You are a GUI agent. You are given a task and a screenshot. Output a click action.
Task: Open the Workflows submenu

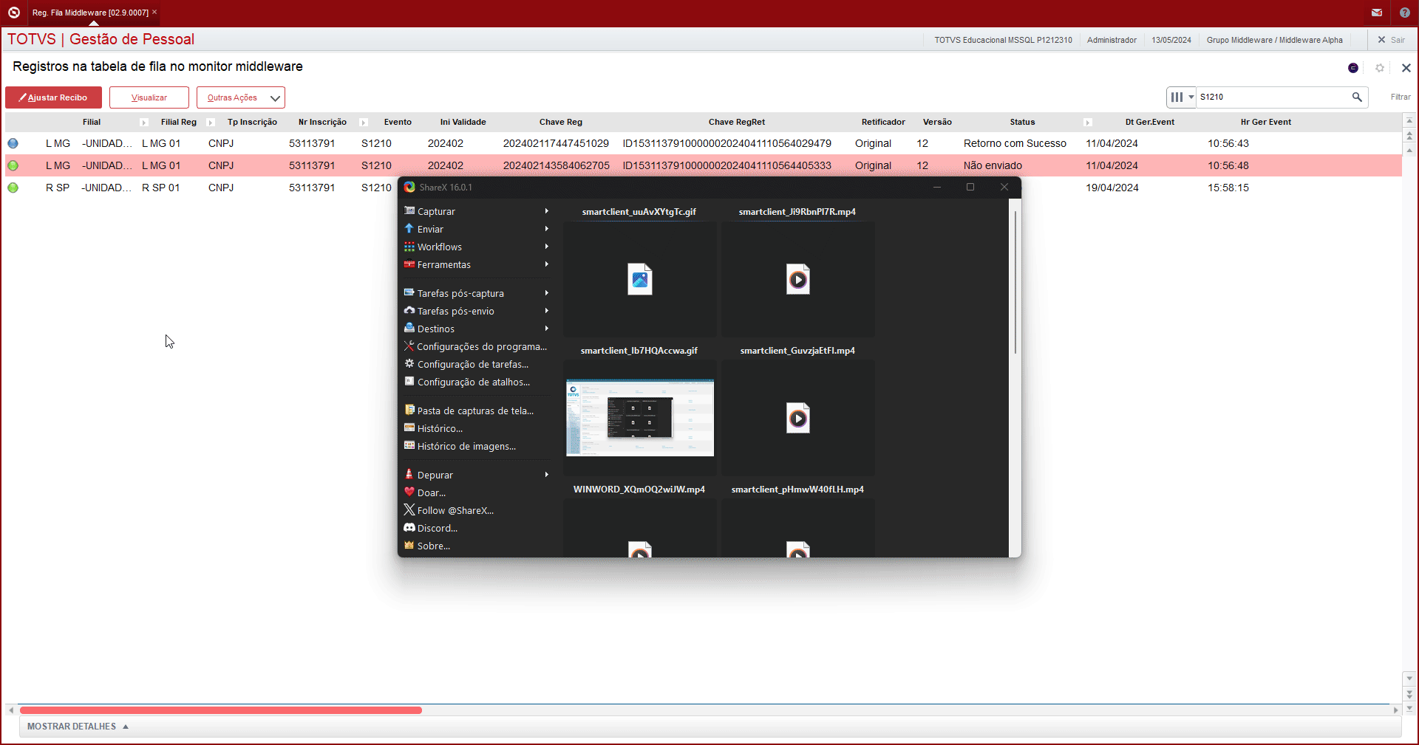coord(477,247)
